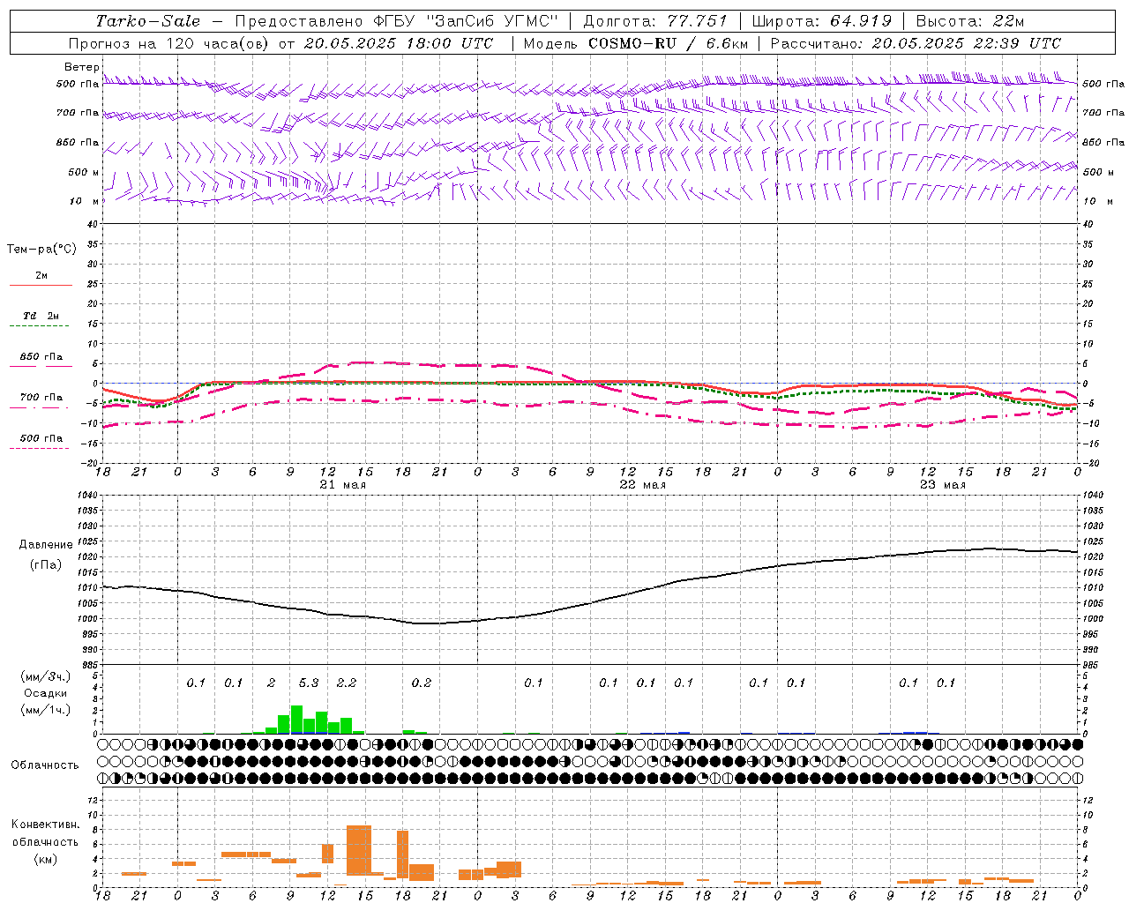The height and width of the screenshot is (903, 1129).
Task: Click the Долгота: 77.751 longitude field
Action: [655, 21]
